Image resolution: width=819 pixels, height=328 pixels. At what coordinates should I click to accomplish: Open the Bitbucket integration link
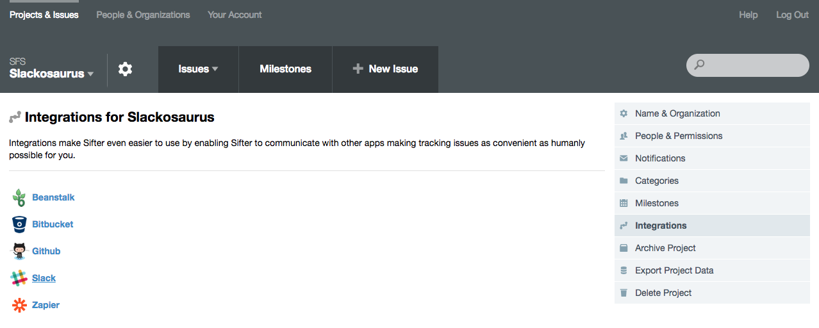click(x=53, y=224)
